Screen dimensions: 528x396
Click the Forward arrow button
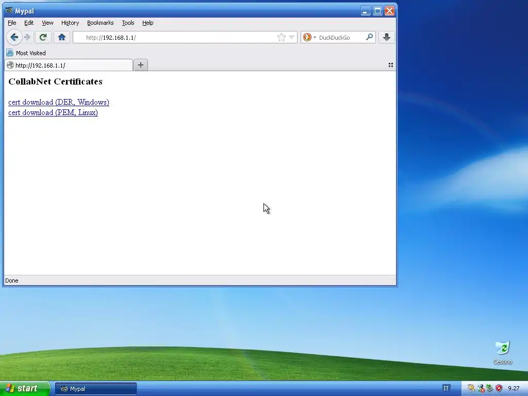click(x=28, y=37)
